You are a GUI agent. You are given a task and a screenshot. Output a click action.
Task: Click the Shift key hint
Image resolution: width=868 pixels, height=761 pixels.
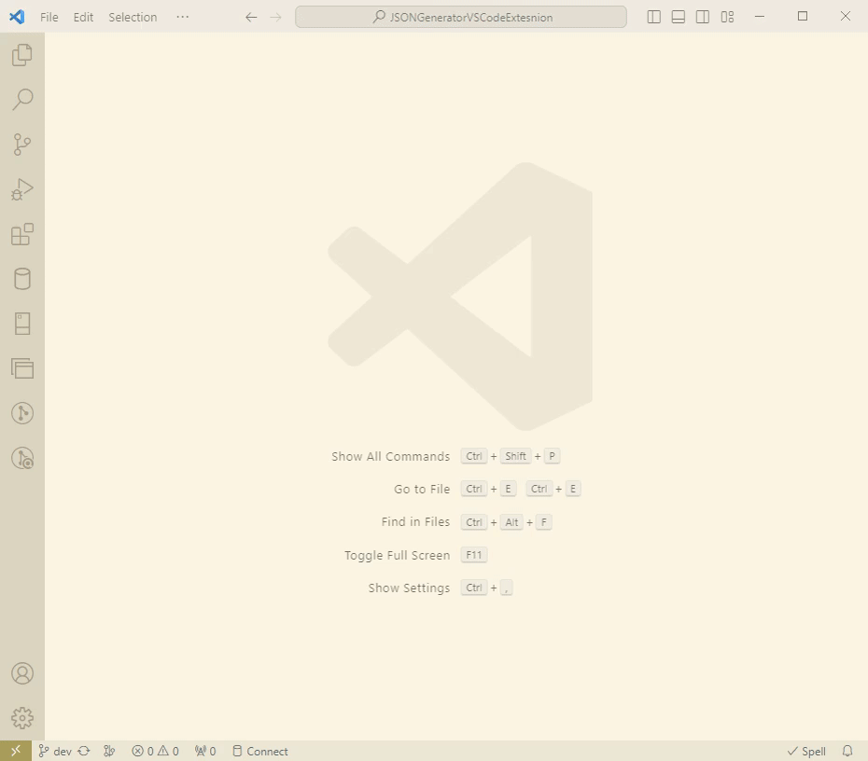coord(515,456)
